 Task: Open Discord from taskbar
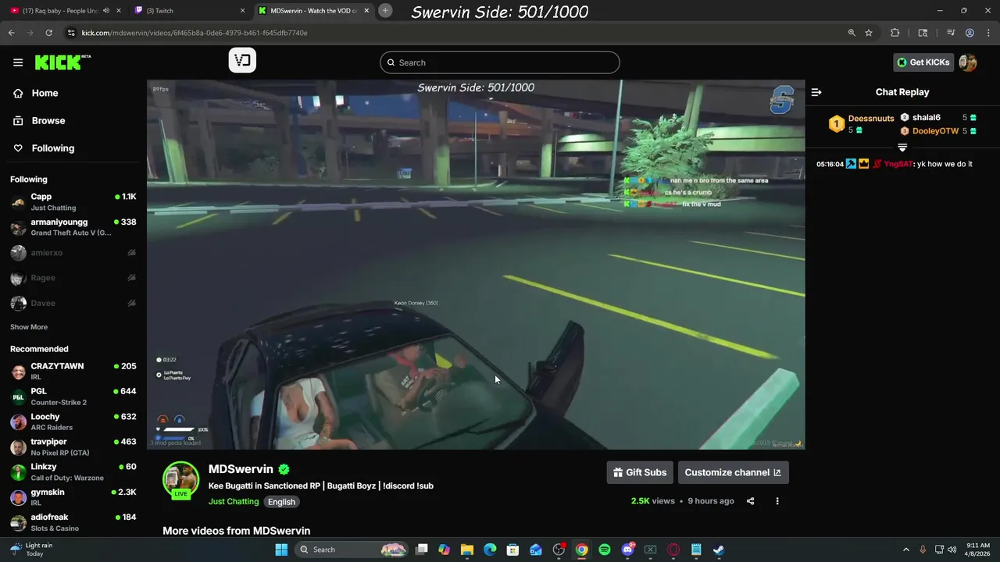[x=627, y=550]
